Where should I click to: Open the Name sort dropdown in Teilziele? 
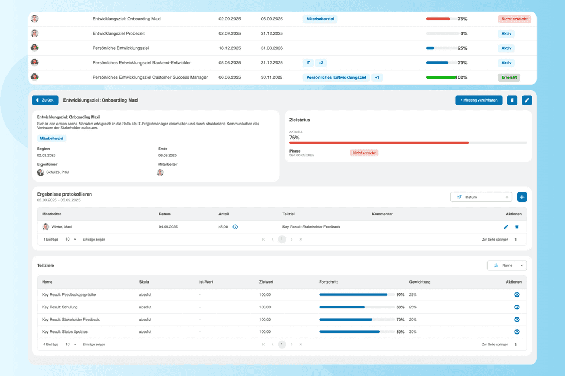tap(508, 265)
